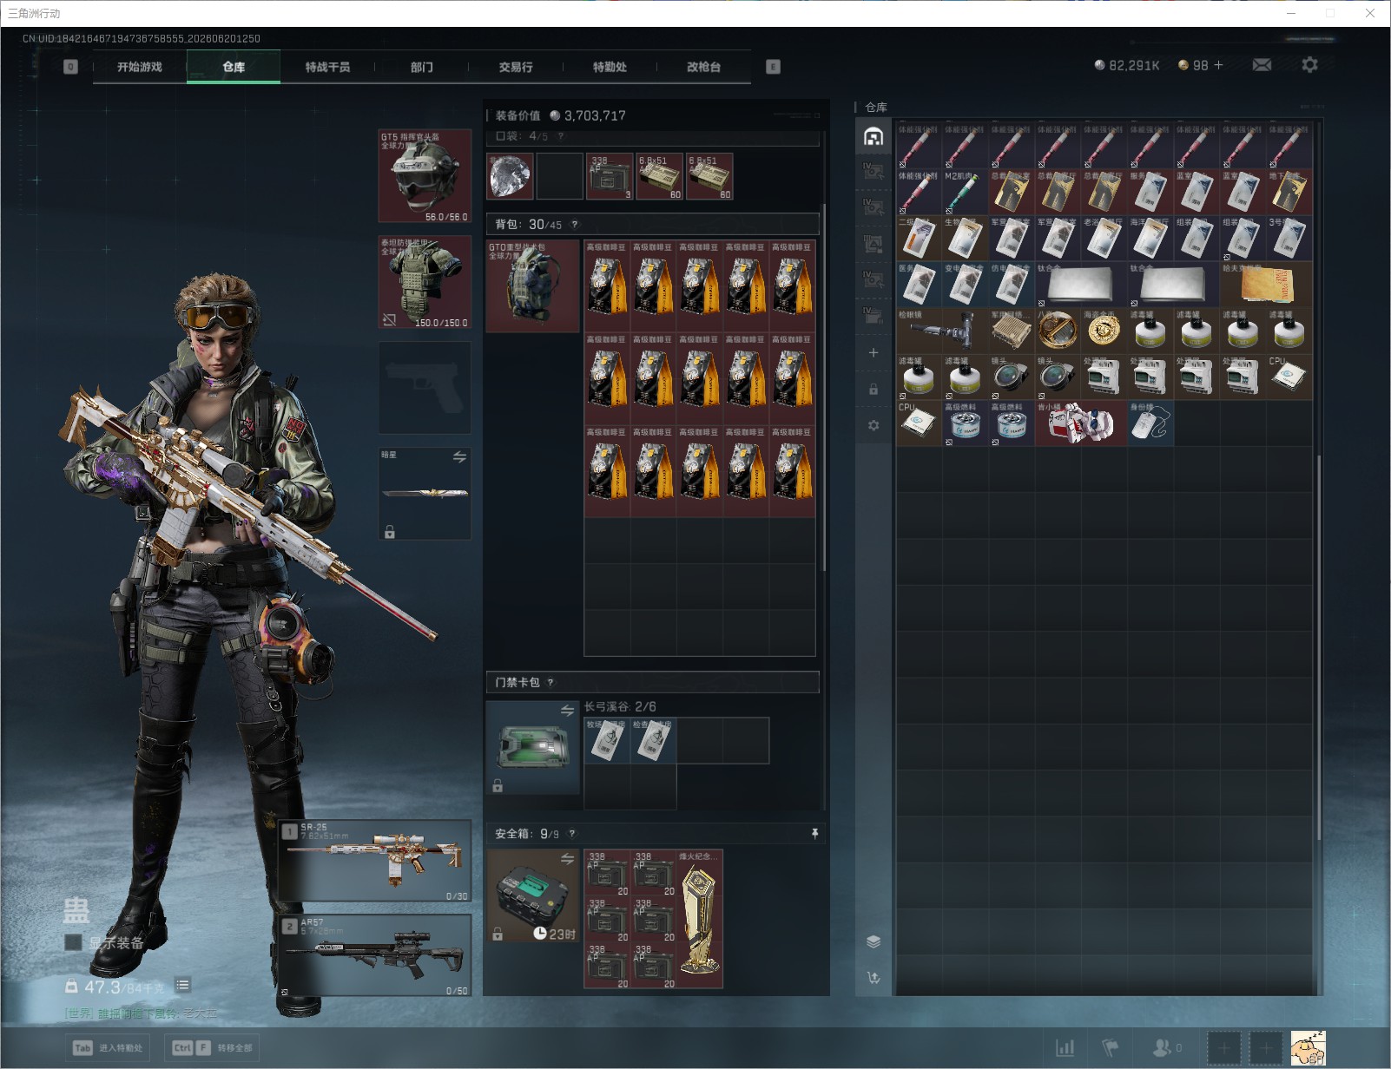Image resolution: width=1391 pixels, height=1069 pixels.
Task: Click the warehouse auto-sort icon
Action: click(x=873, y=978)
